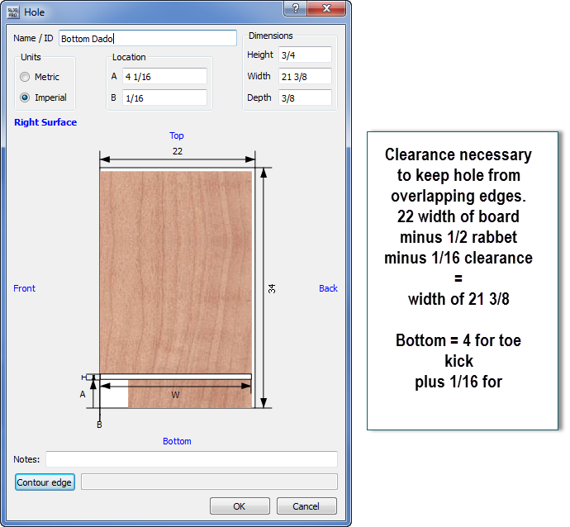Click the Location group label
Screen dimensions: 570x527
129,57
